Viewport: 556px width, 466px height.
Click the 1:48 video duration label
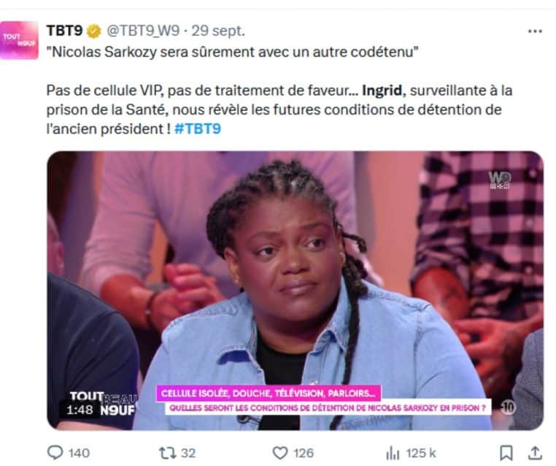click(80, 410)
